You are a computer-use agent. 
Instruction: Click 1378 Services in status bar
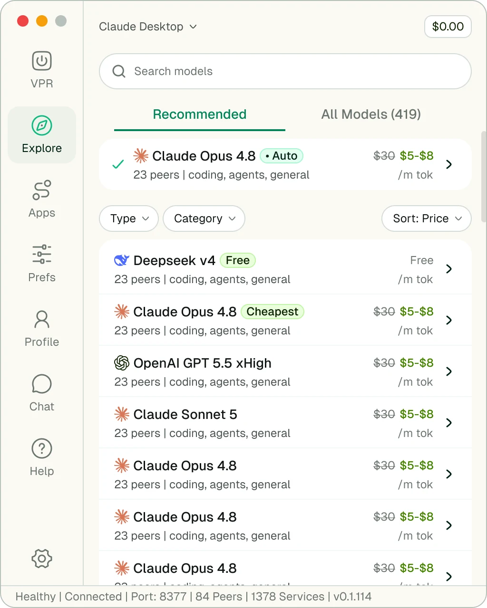click(288, 597)
